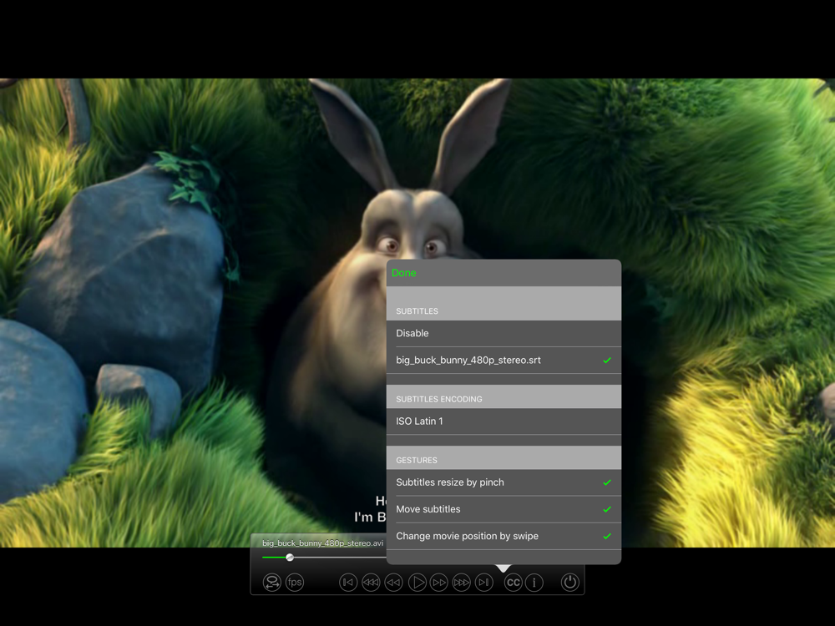
Task: Click the playback seek slider knob
Action: pos(290,558)
